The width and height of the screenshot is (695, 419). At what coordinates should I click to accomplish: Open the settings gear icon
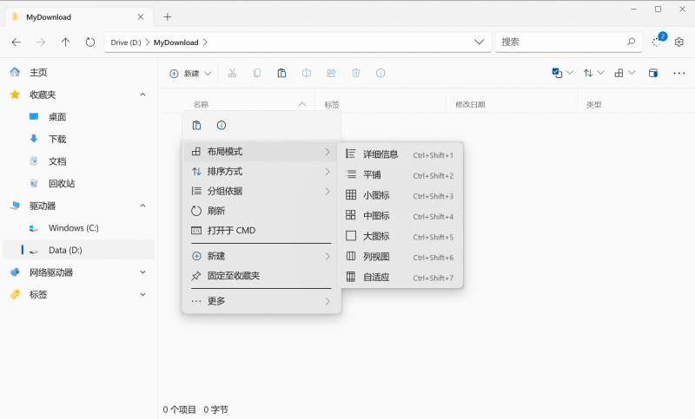point(679,42)
